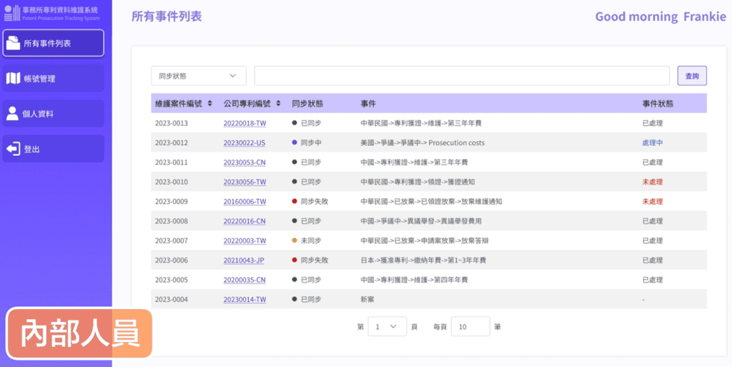Sort by 公司專利編號 column arrows
Screen dimensions: 732x367
277,104
